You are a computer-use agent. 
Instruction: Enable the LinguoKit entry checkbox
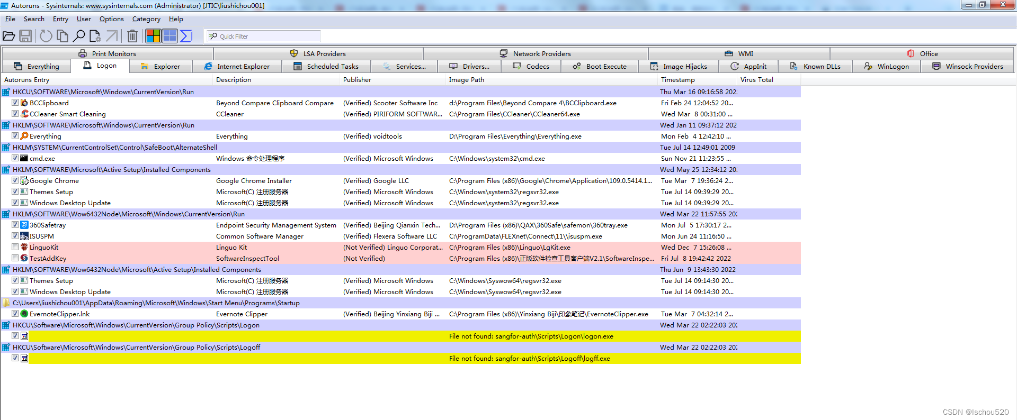pyautogui.click(x=15, y=247)
